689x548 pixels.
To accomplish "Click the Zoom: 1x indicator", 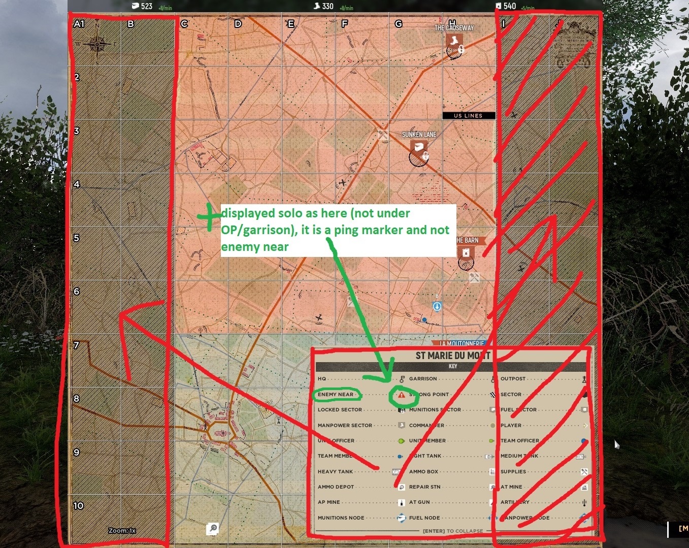I will 122,531.
